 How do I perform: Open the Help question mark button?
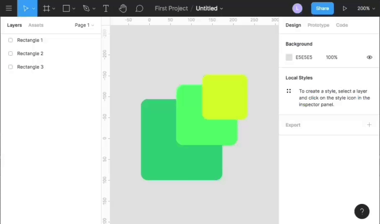pos(362,212)
